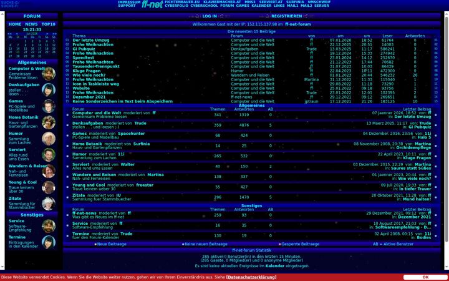Image resolution: width=449 pixels, height=281 pixels.
Task: Click the Serviert avatar in sidebar
Action: tap(49, 155)
